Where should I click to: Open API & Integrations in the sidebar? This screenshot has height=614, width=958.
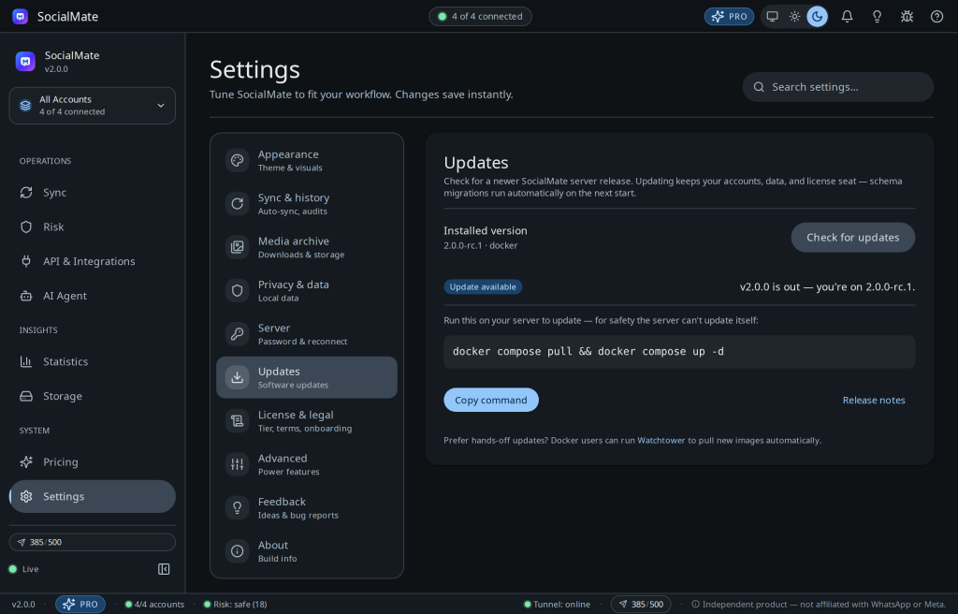(93, 261)
